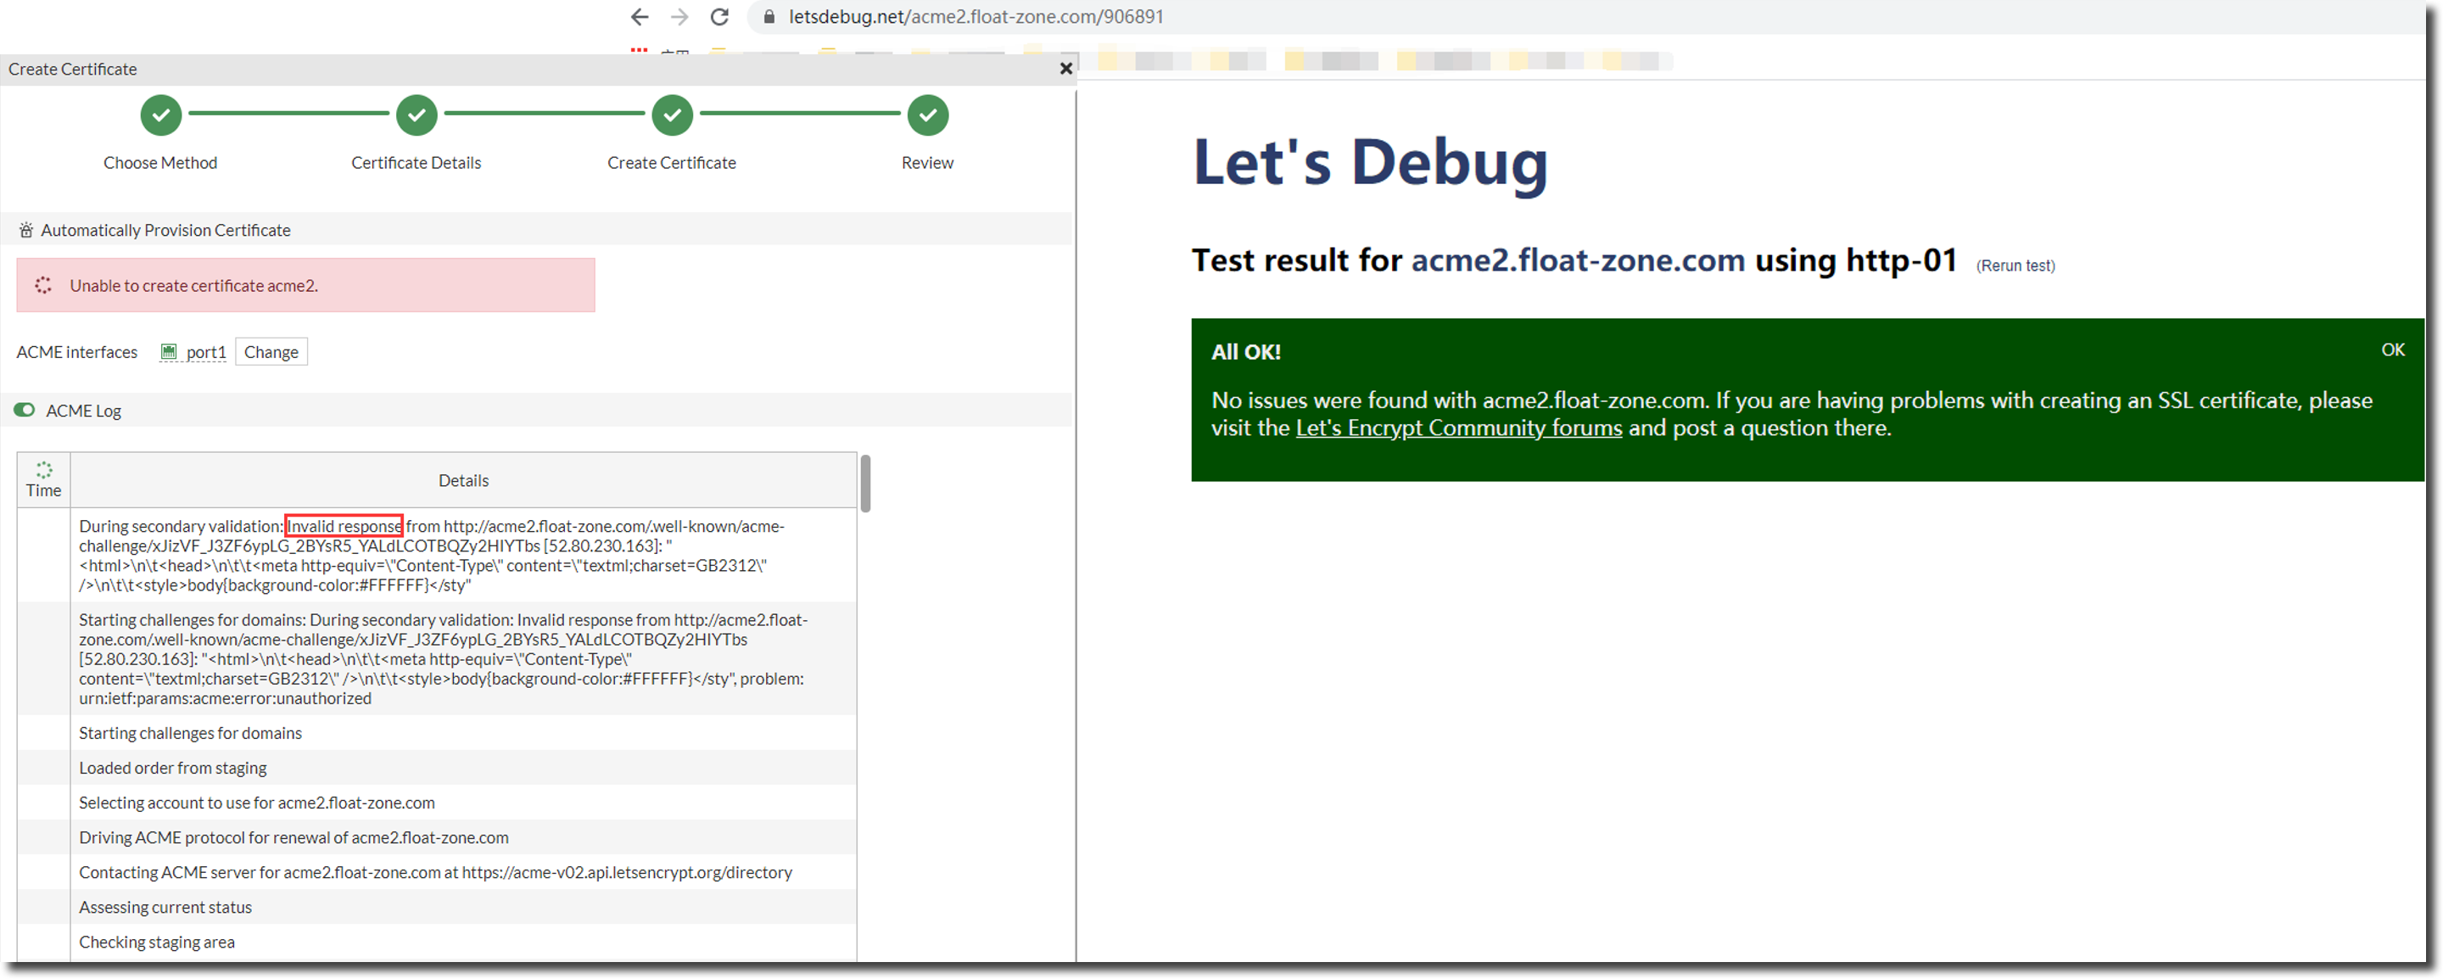Close the Create Certificate dialog
This screenshot has height=979, width=2443.
click(1066, 69)
